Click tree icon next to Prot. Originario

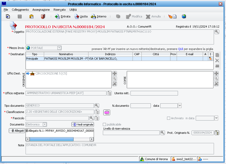(217, 133)
